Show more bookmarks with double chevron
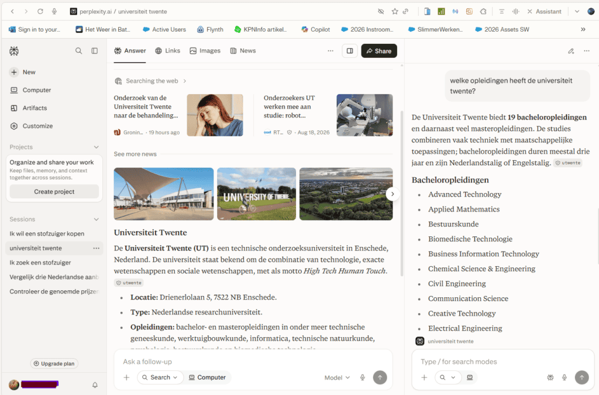 click(583, 29)
